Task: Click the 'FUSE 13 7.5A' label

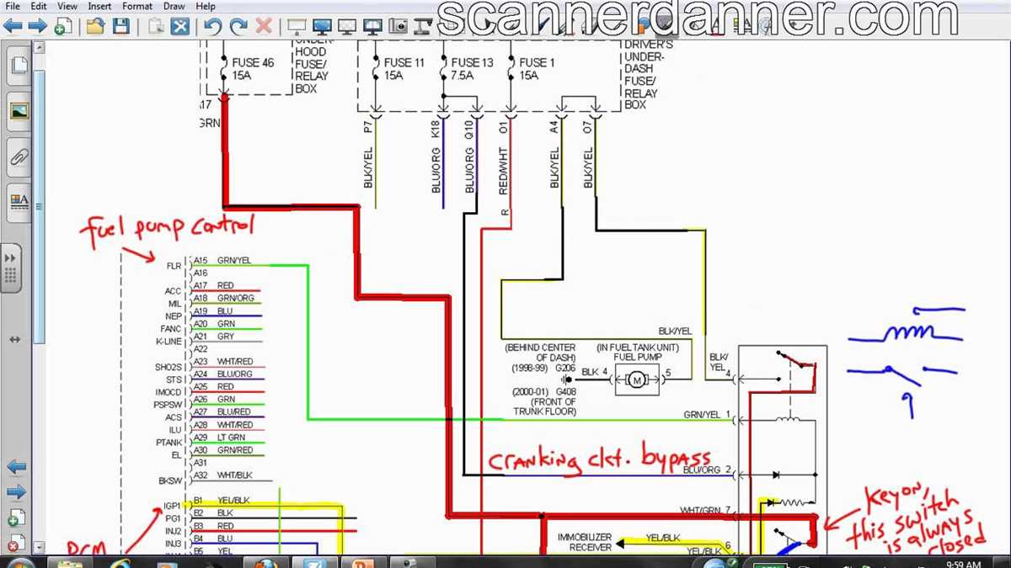Action: pyautogui.click(x=472, y=69)
